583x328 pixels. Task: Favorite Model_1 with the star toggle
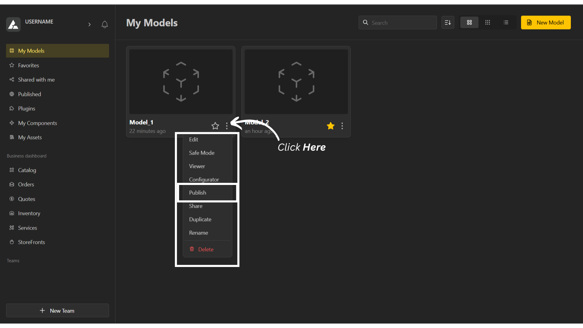[215, 126]
